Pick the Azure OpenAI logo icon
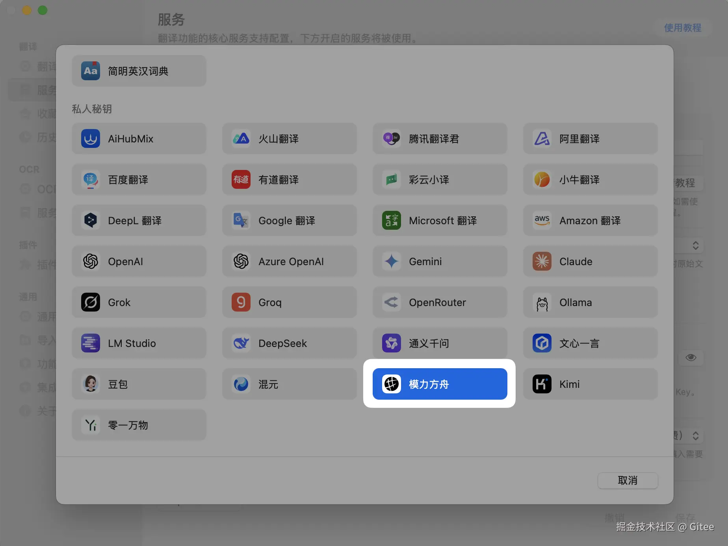Screen dimensions: 728x546 coord(241,262)
